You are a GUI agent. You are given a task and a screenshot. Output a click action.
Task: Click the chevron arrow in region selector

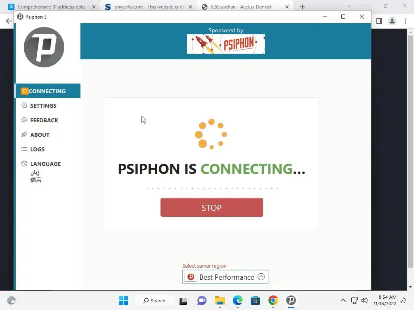[261, 277]
